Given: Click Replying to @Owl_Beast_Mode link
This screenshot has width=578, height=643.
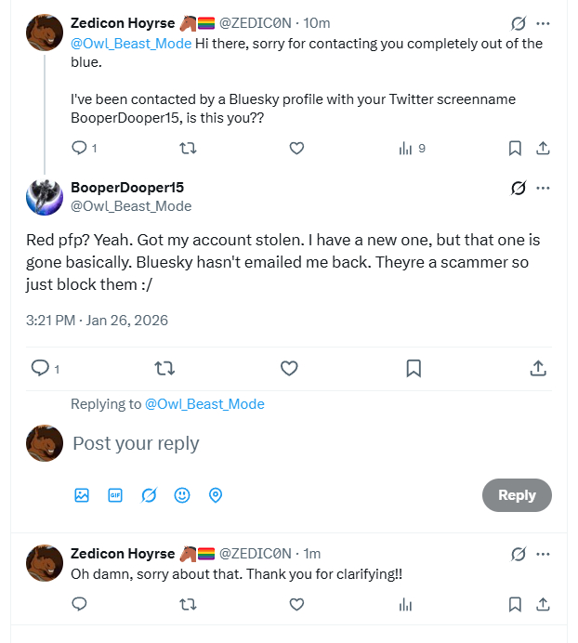Looking at the screenshot, I should 204,404.
